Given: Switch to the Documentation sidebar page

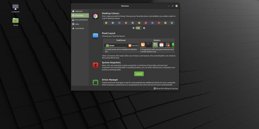Looking at the screenshot, I should (81, 20).
